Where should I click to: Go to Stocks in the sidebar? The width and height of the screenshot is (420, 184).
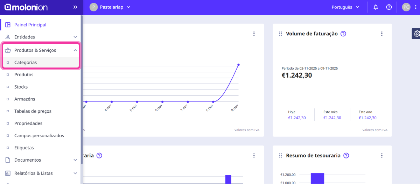(21, 87)
